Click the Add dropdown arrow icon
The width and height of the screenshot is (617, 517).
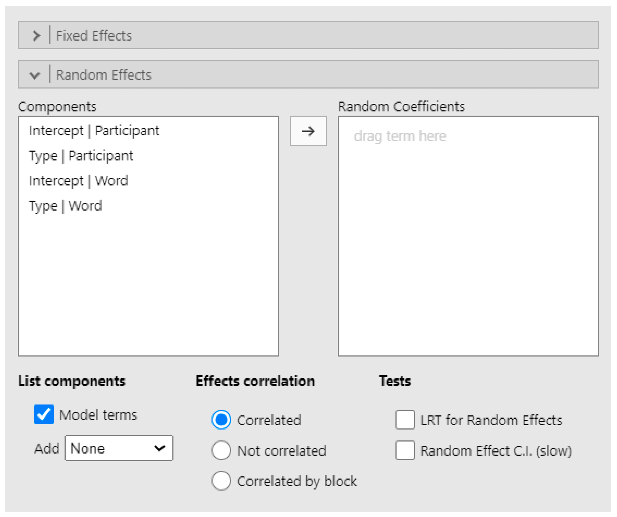click(160, 448)
